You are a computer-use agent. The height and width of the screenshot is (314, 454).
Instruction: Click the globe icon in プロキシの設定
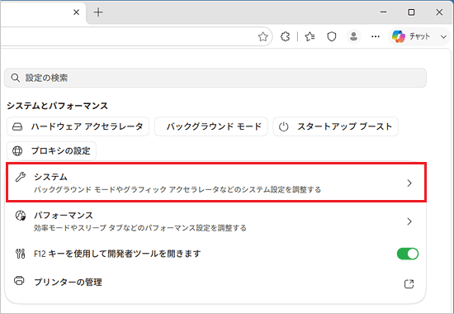17,150
